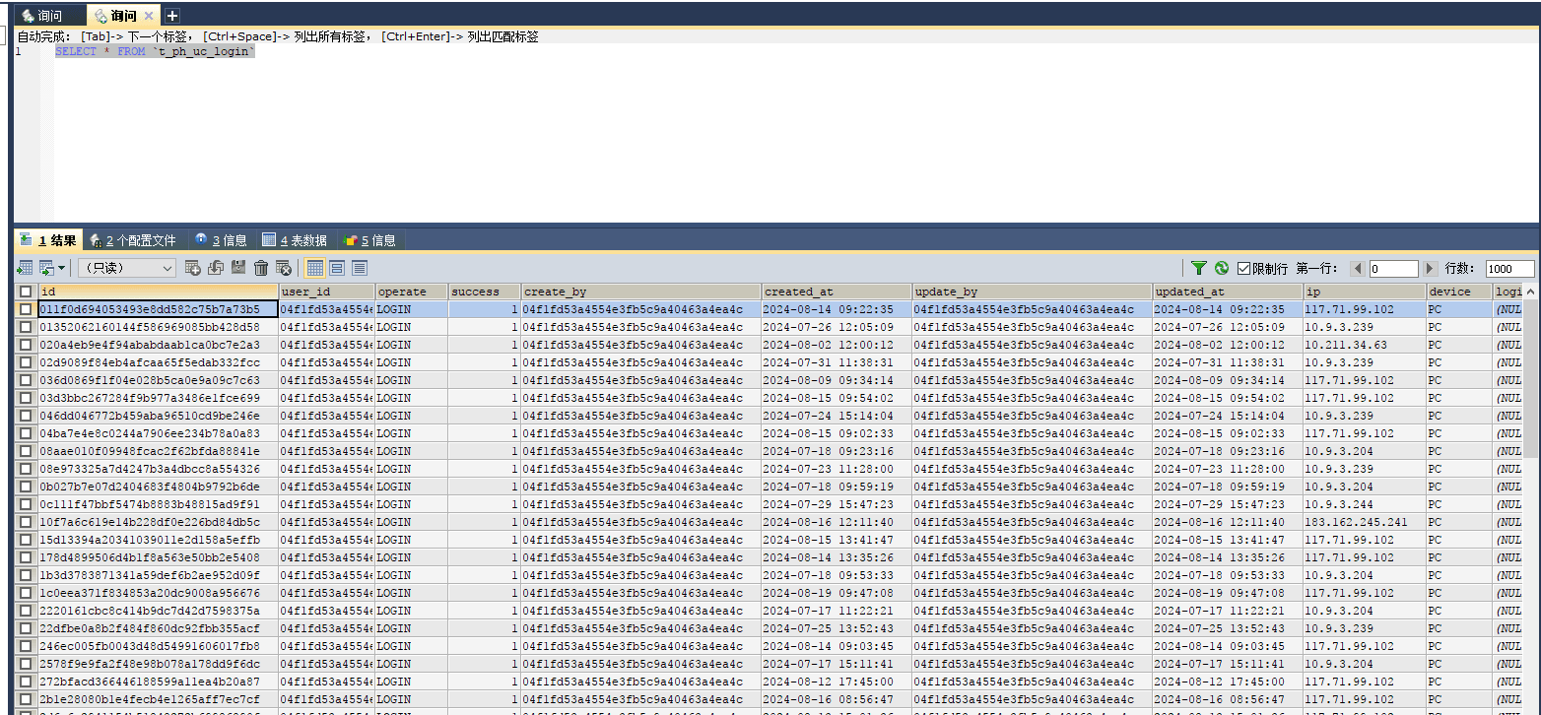
Task: Select created_at cell 2024-08-14 09:22:35
Action: pyautogui.click(x=837, y=309)
